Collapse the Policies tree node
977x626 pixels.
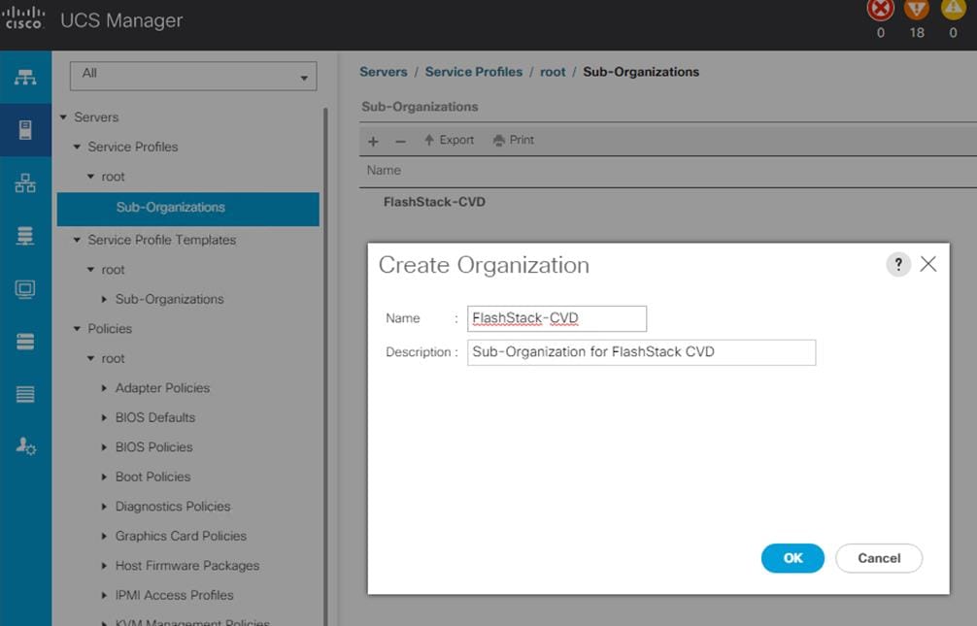coord(78,329)
